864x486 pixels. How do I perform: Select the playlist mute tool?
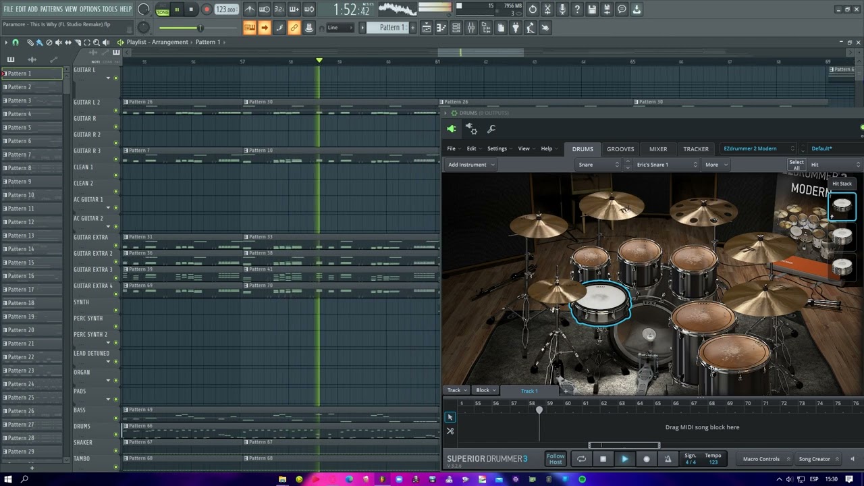58,43
